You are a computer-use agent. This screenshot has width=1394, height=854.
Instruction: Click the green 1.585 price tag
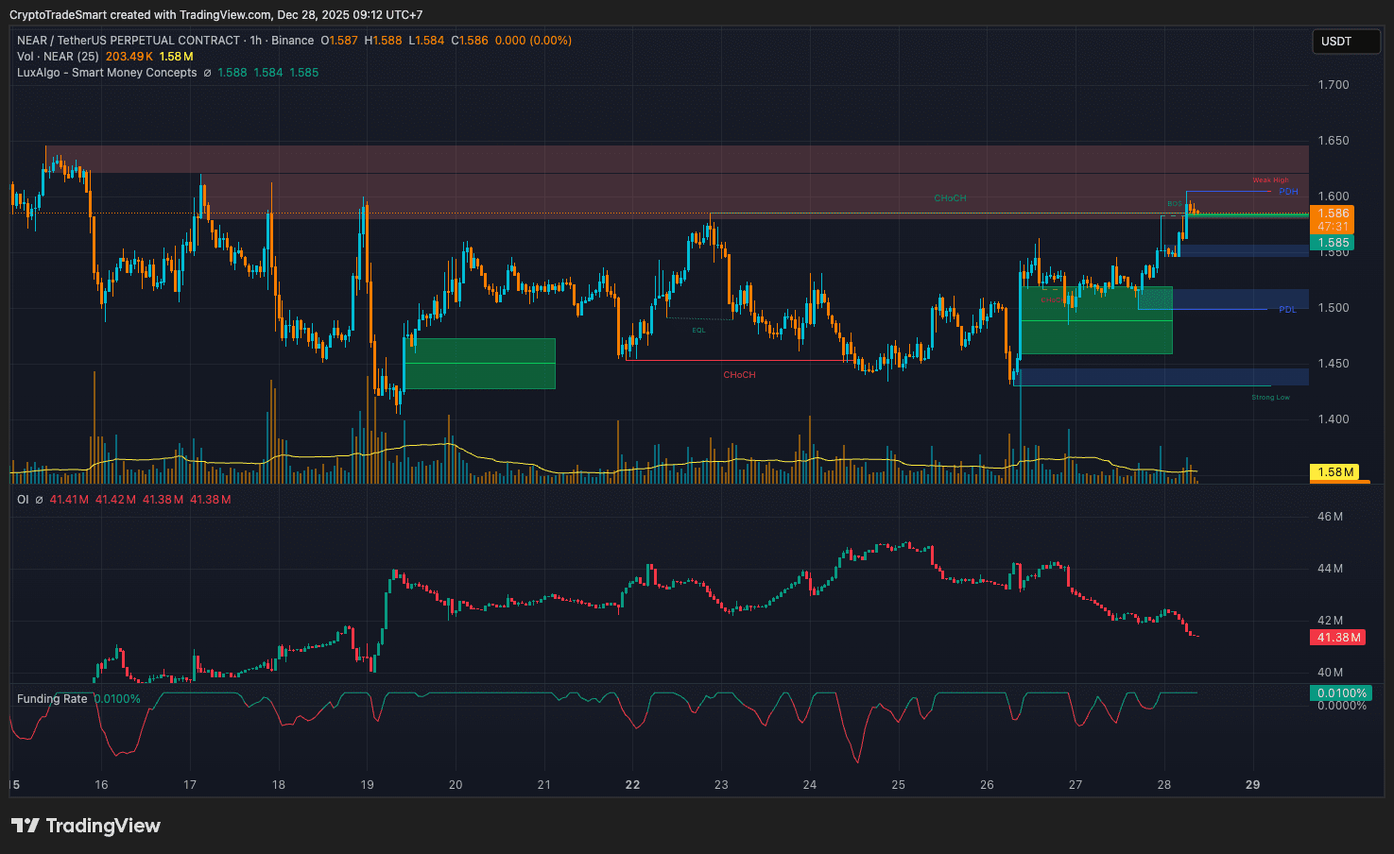(1334, 243)
